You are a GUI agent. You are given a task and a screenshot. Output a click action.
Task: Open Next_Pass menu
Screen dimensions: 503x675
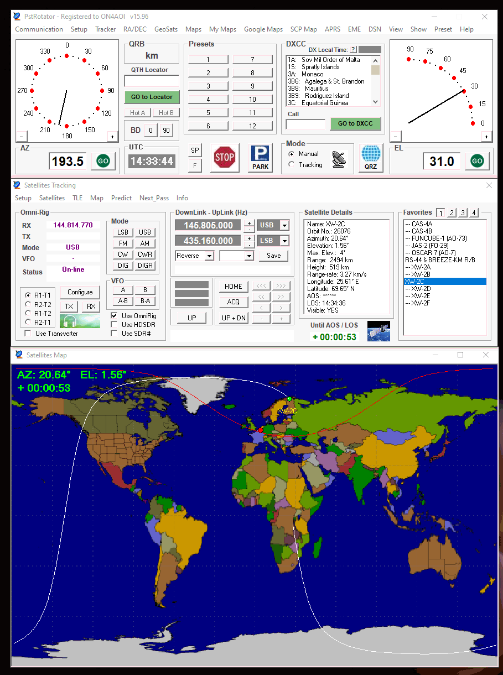coord(154,198)
